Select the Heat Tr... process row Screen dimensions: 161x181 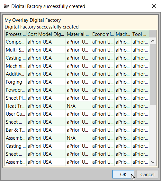(x=77, y=106)
